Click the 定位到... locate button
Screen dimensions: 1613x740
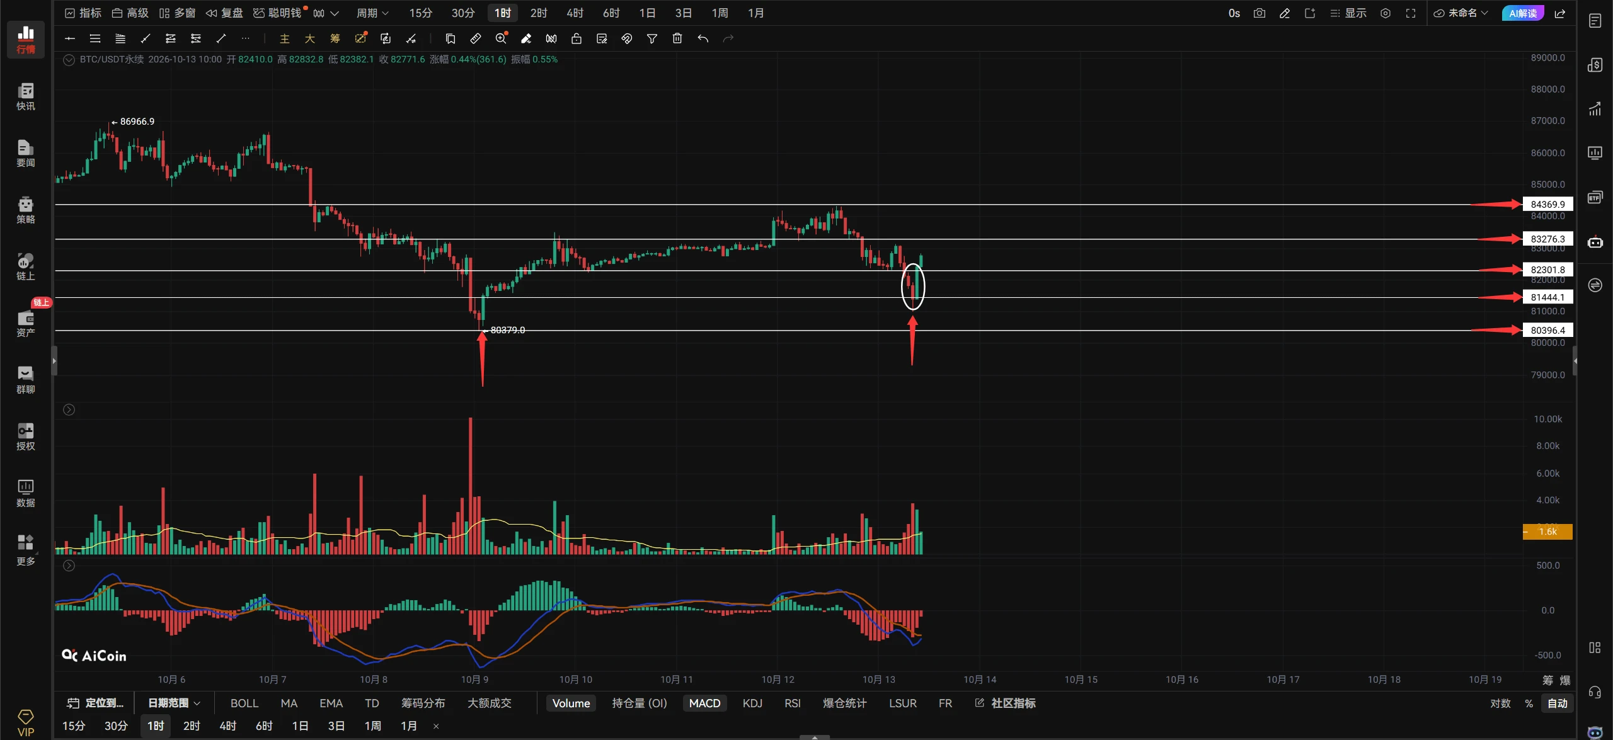click(96, 703)
